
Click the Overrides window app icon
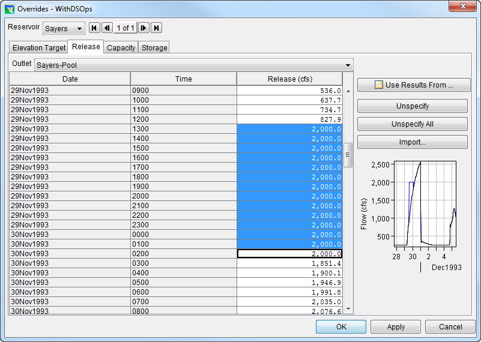10,9
